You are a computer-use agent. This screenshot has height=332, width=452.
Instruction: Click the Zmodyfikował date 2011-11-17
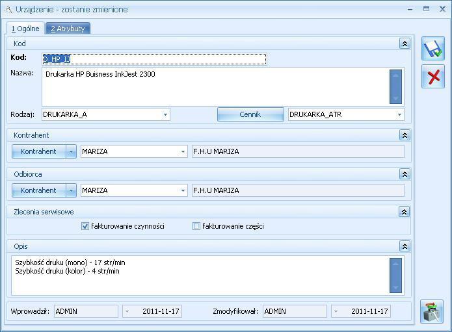coord(369,312)
